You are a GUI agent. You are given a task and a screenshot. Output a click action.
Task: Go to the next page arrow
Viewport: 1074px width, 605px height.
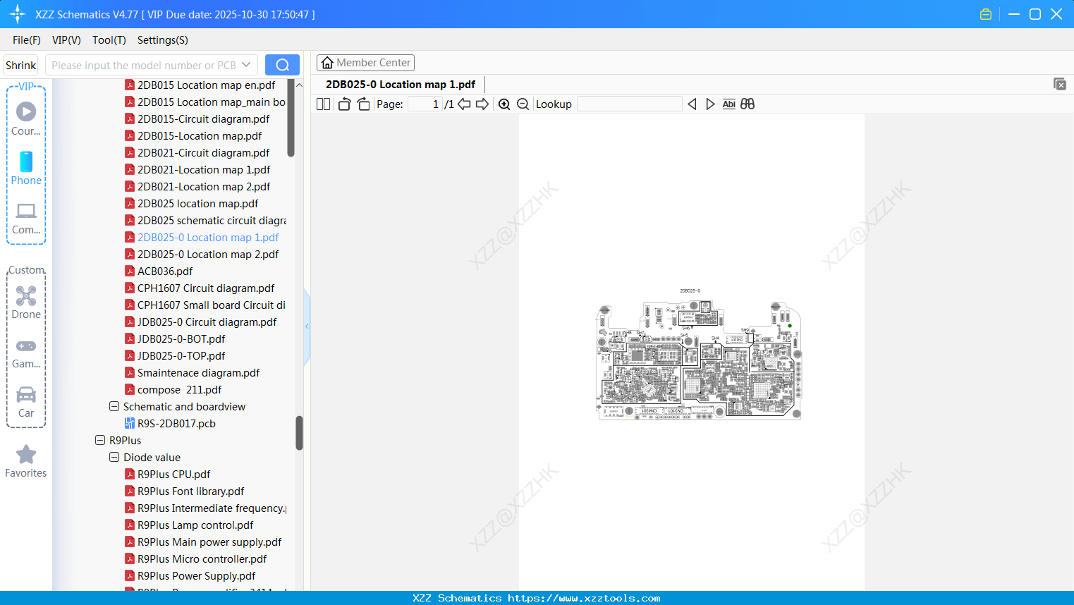click(x=482, y=104)
